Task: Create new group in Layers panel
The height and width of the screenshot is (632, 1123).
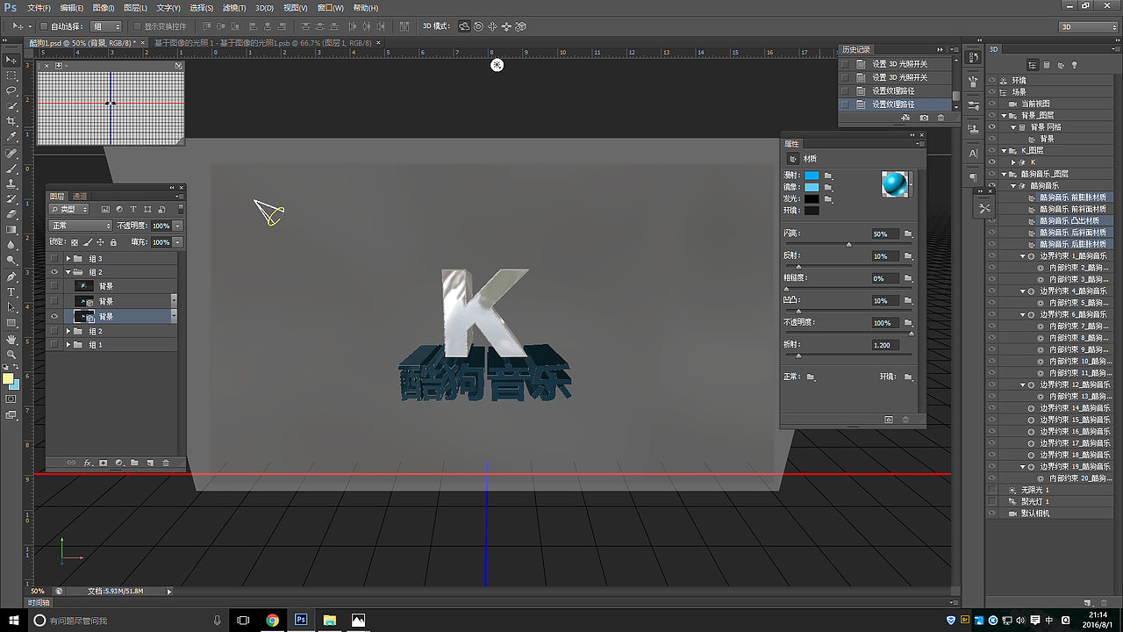Action: click(x=134, y=463)
